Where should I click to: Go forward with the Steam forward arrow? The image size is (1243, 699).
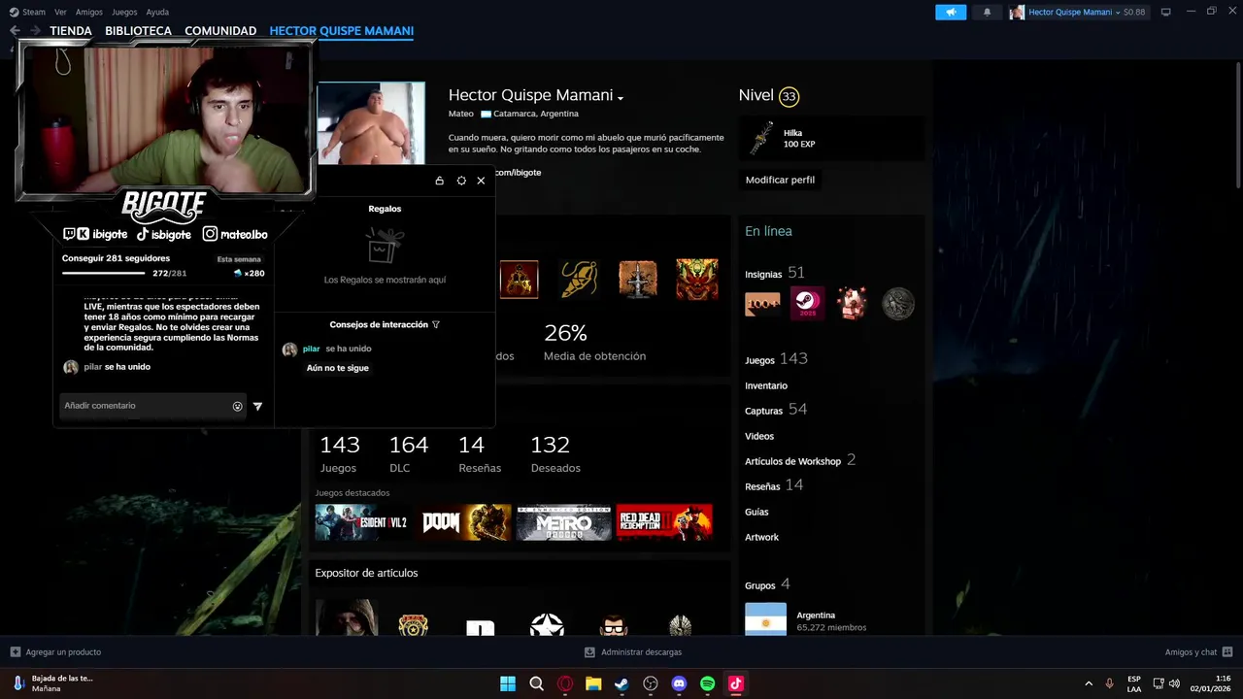pyautogui.click(x=35, y=31)
